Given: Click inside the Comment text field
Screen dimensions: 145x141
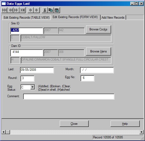Looking at the screenshot, I should pos(69,96).
